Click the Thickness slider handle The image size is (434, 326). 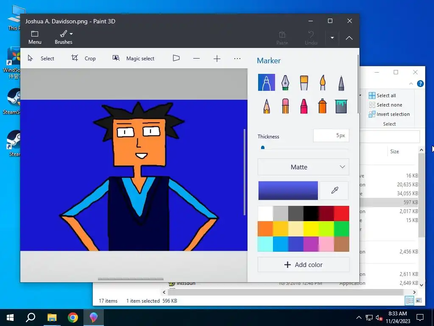coord(263,148)
